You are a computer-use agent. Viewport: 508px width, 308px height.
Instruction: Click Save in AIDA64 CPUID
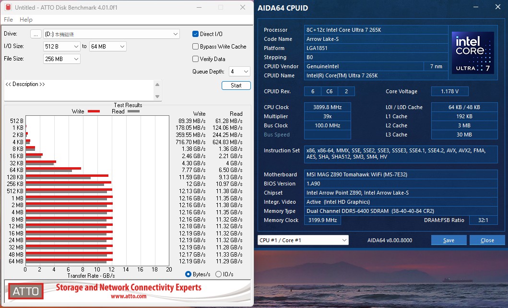click(x=449, y=240)
